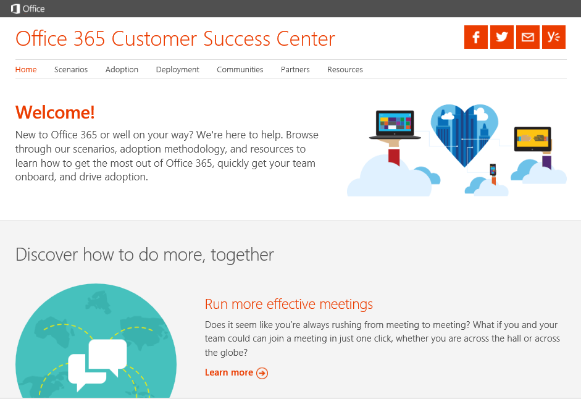This screenshot has width=581, height=399.
Task: Click the Learn more link
Action: (x=229, y=372)
